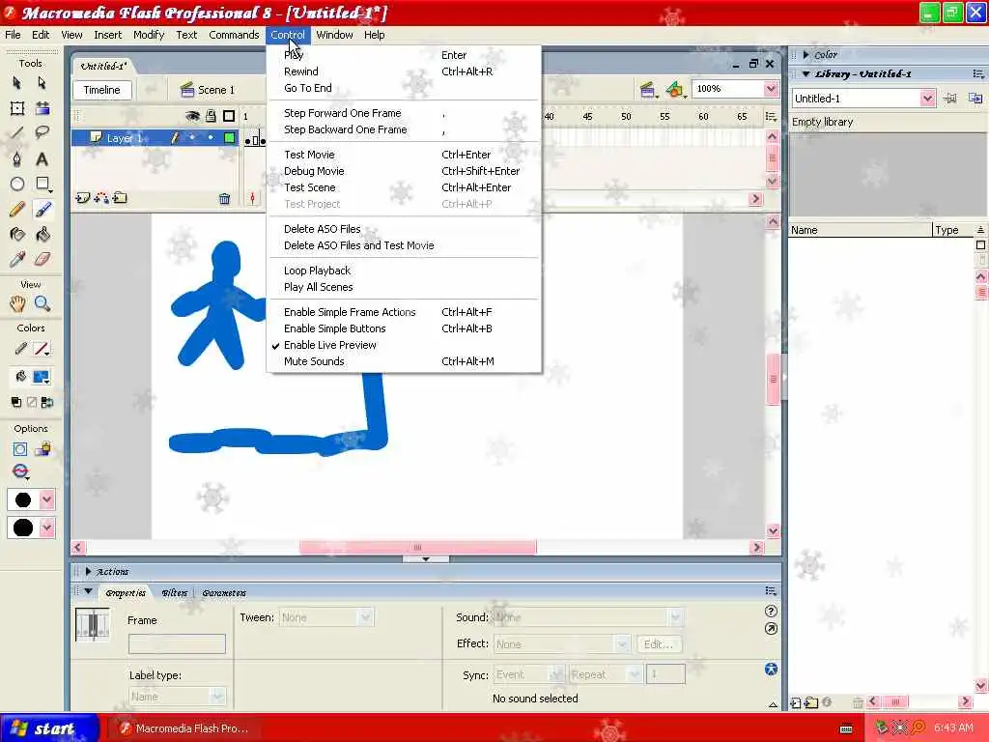Choose Rewind from Control menu
989x742 pixels.
click(x=301, y=71)
